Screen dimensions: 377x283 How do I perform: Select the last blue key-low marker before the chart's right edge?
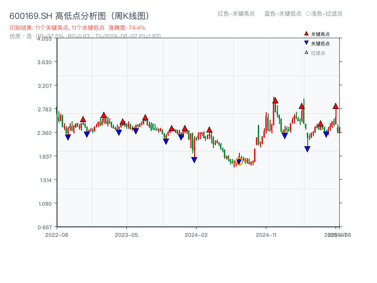(x=326, y=134)
